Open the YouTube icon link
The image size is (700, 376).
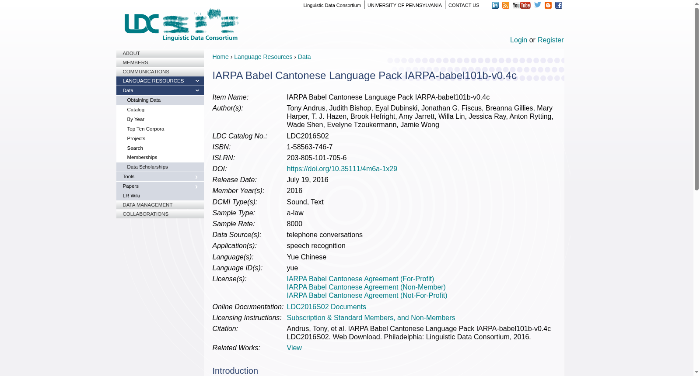click(521, 5)
